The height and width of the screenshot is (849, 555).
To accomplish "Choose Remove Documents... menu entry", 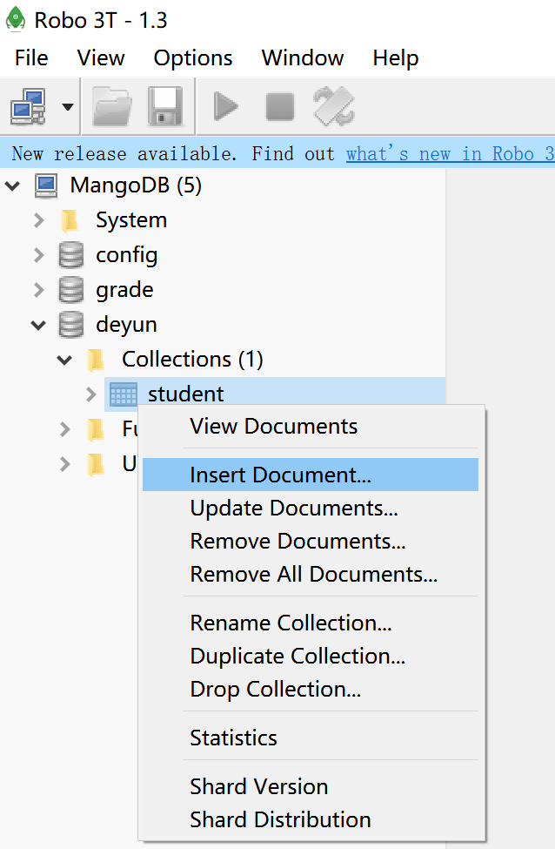I will click(x=311, y=541).
